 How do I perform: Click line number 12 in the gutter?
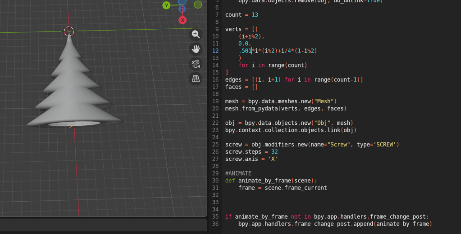[215, 51]
